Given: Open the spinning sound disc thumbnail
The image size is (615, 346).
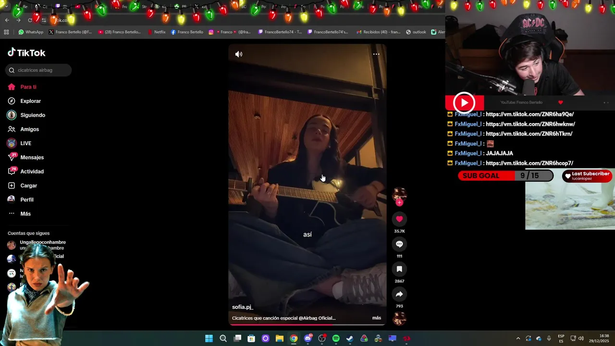Looking at the screenshot, I should pos(399,319).
